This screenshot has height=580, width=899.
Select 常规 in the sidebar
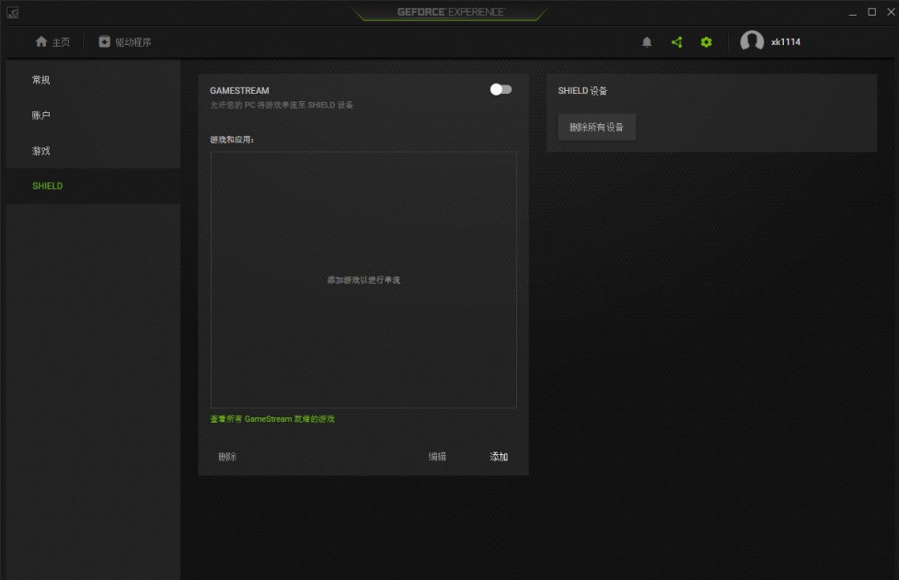[41, 80]
